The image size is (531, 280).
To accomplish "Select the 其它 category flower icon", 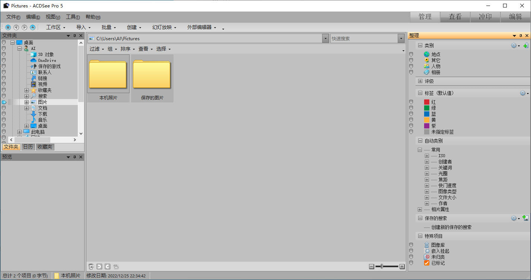I will pos(427,60).
